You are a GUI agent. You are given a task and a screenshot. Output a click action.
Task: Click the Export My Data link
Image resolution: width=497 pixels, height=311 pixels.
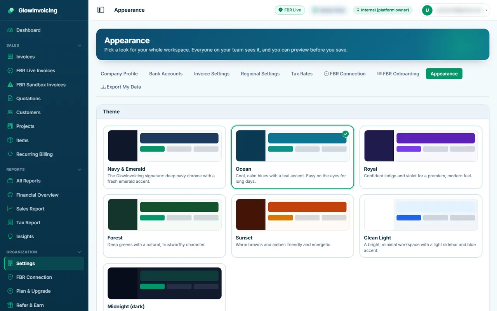121,87
